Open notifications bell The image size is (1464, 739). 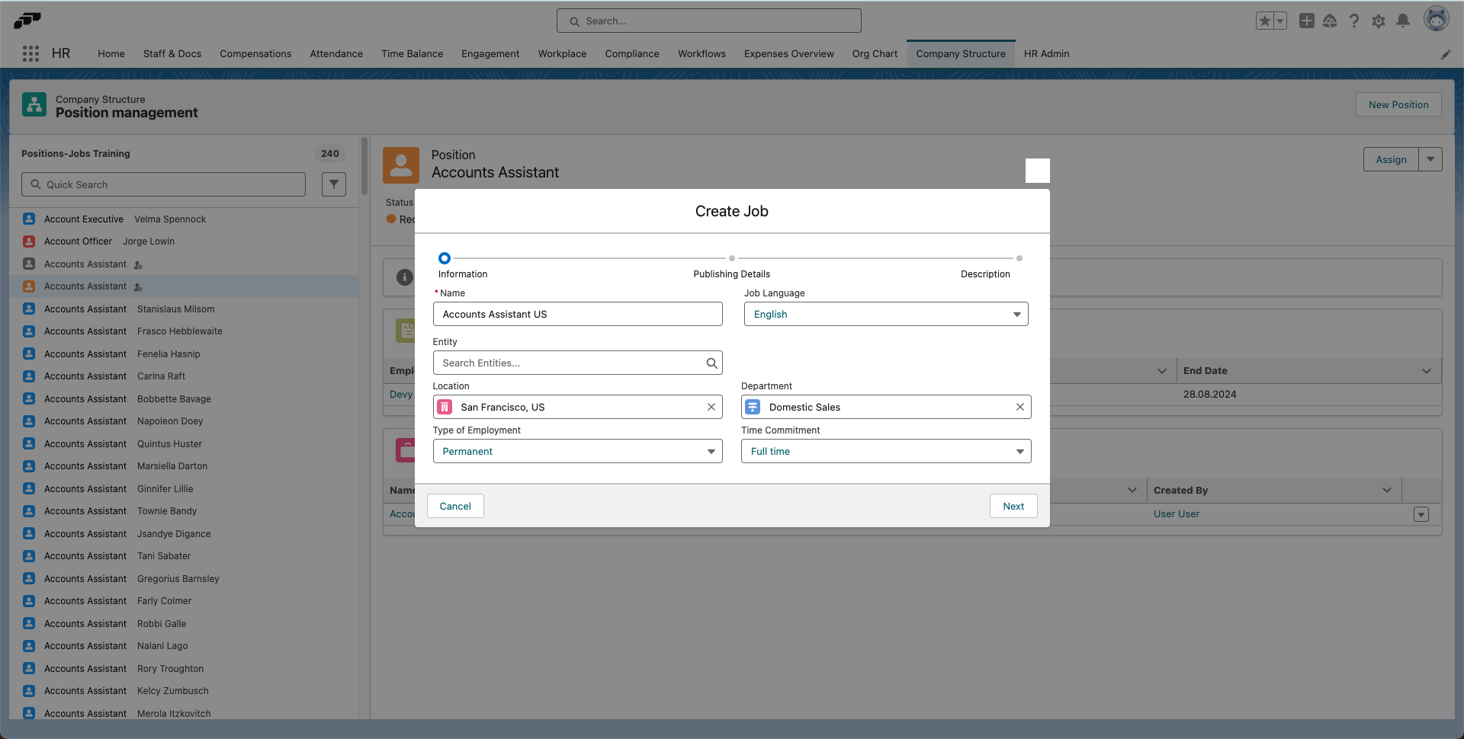(1403, 21)
